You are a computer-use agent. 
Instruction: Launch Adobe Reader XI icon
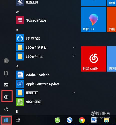pos(20,75)
